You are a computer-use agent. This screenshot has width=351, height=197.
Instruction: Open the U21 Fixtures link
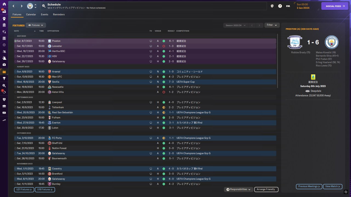click(24, 189)
